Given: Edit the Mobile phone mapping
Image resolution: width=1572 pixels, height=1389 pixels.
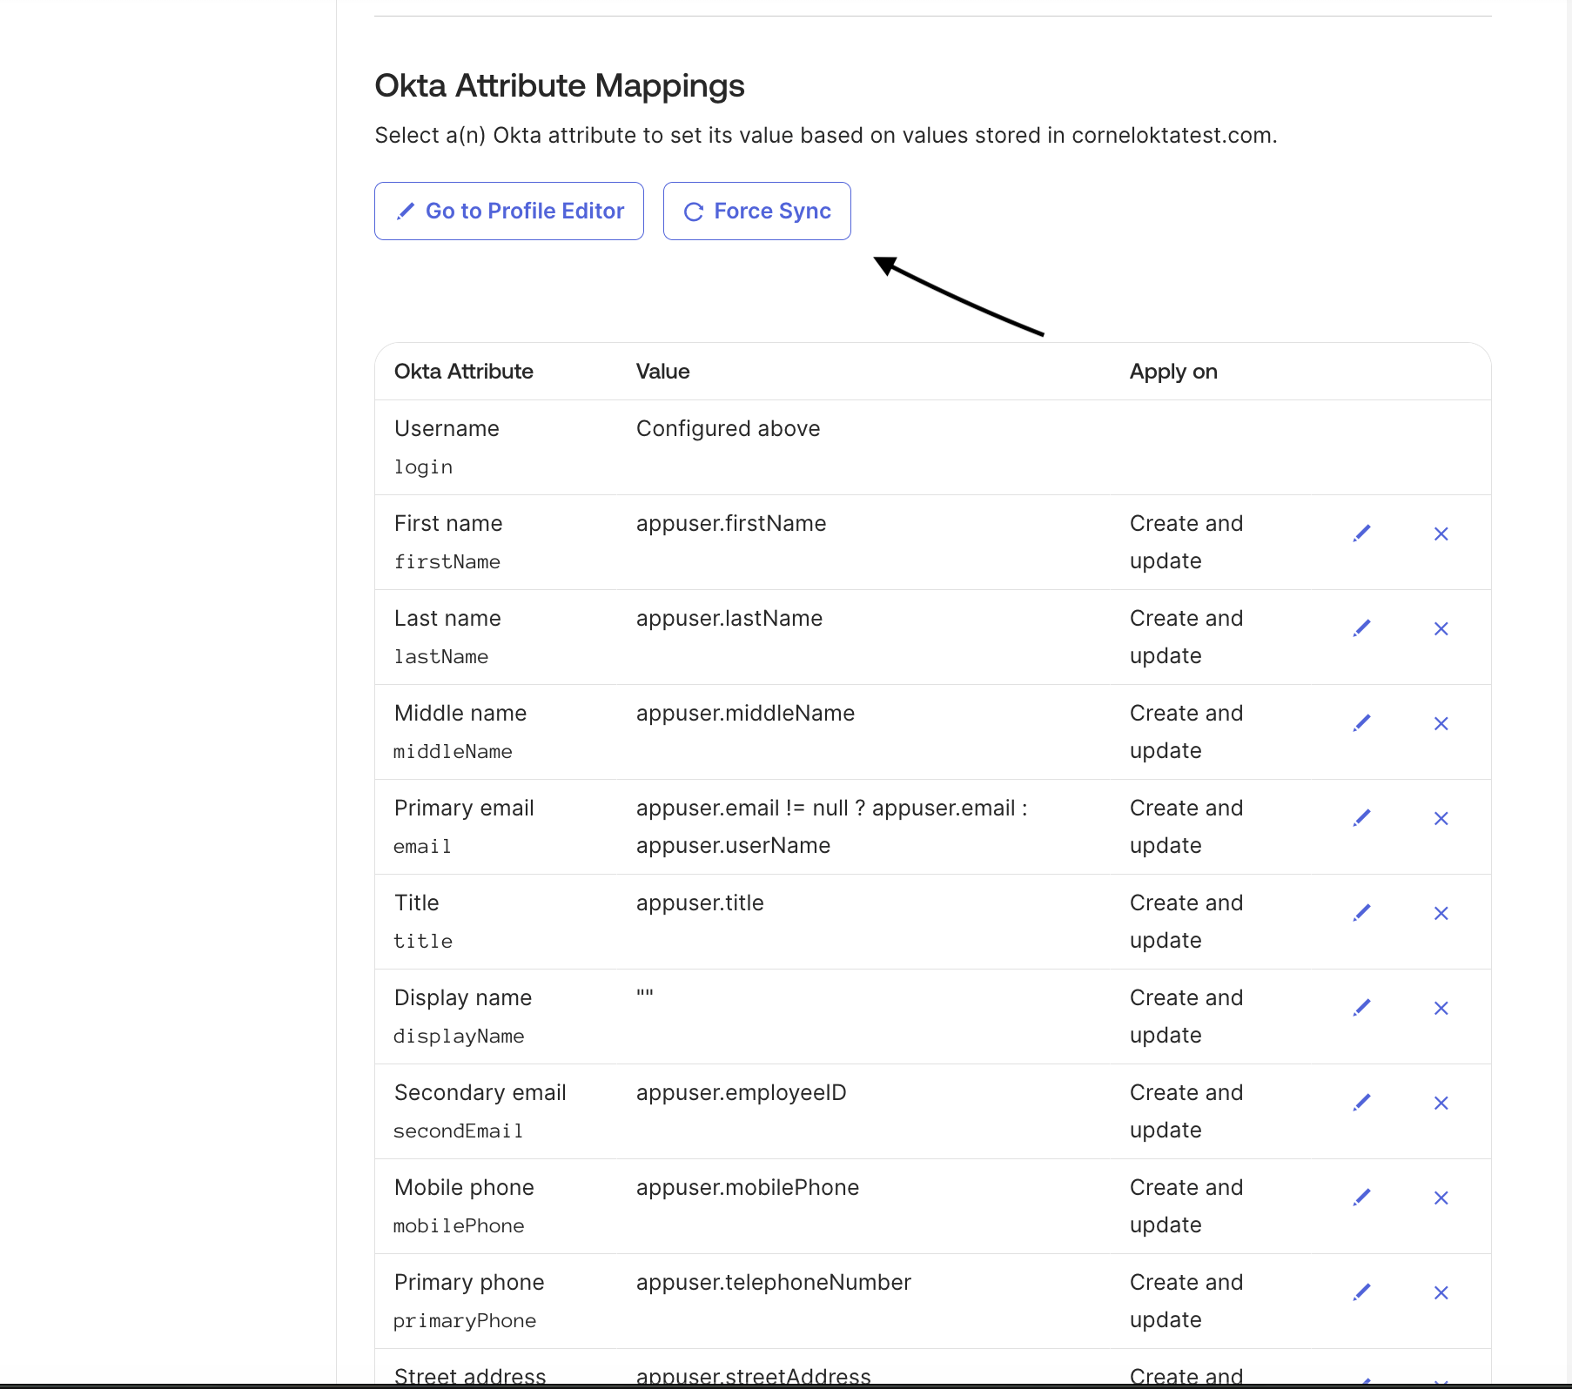Looking at the screenshot, I should 1362,1198.
